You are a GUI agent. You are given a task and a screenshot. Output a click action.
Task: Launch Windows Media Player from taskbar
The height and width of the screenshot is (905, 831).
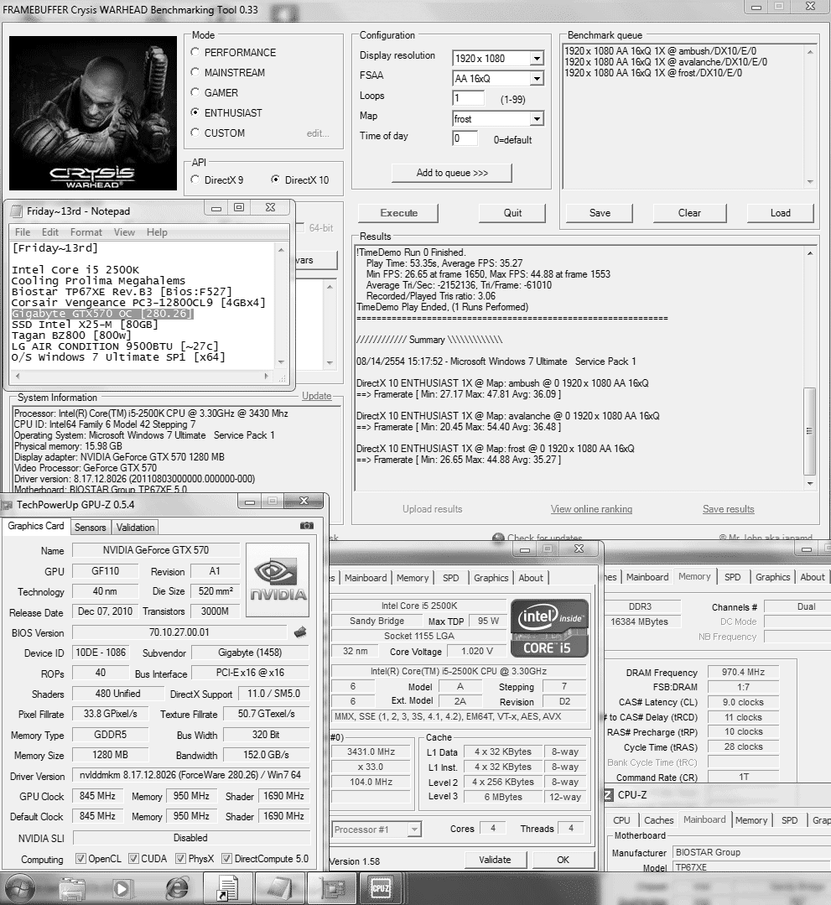122,889
